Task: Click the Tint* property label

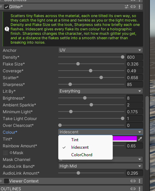Action: 7,139
